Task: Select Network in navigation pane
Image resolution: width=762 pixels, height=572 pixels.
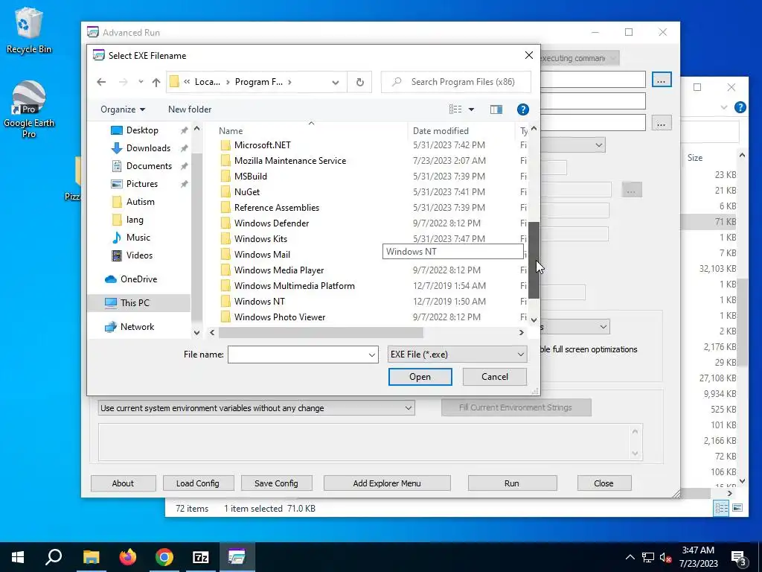Action: (137, 327)
